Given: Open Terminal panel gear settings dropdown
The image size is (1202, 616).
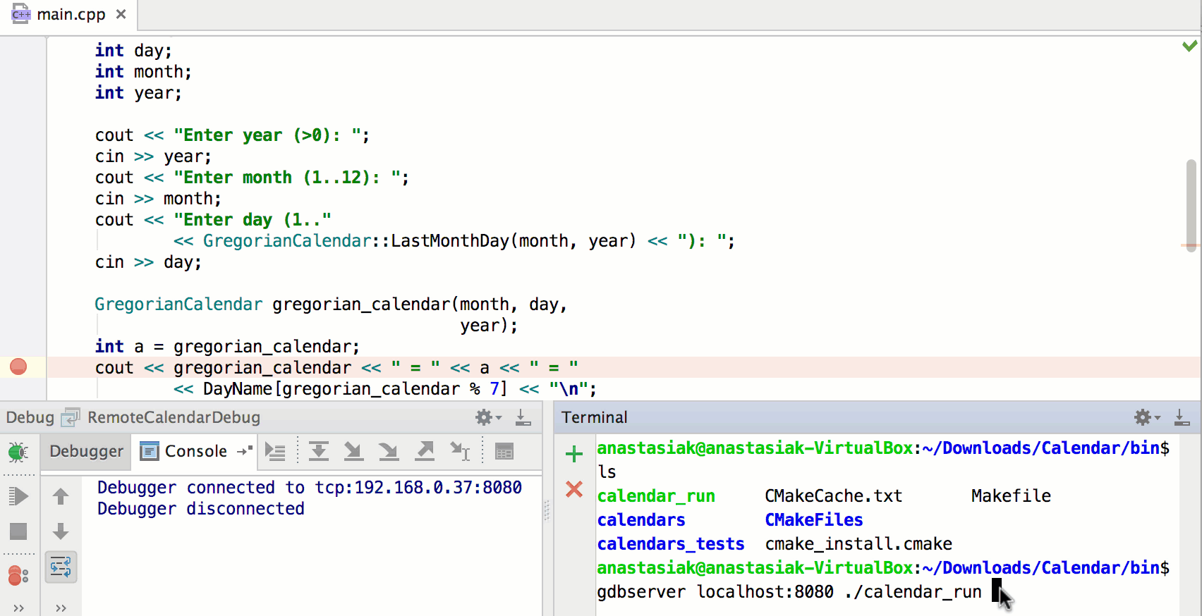Looking at the screenshot, I should click(1146, 418).
